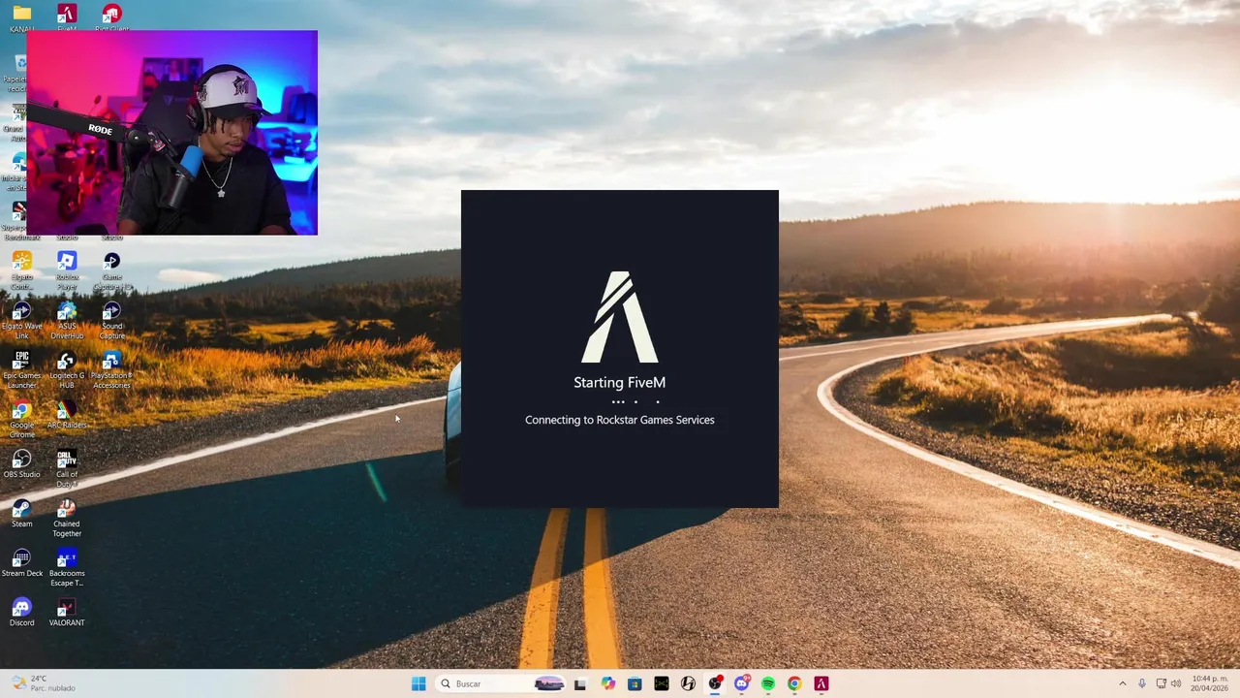Expand the hidden system tray icons chevron

(1123, 683)
